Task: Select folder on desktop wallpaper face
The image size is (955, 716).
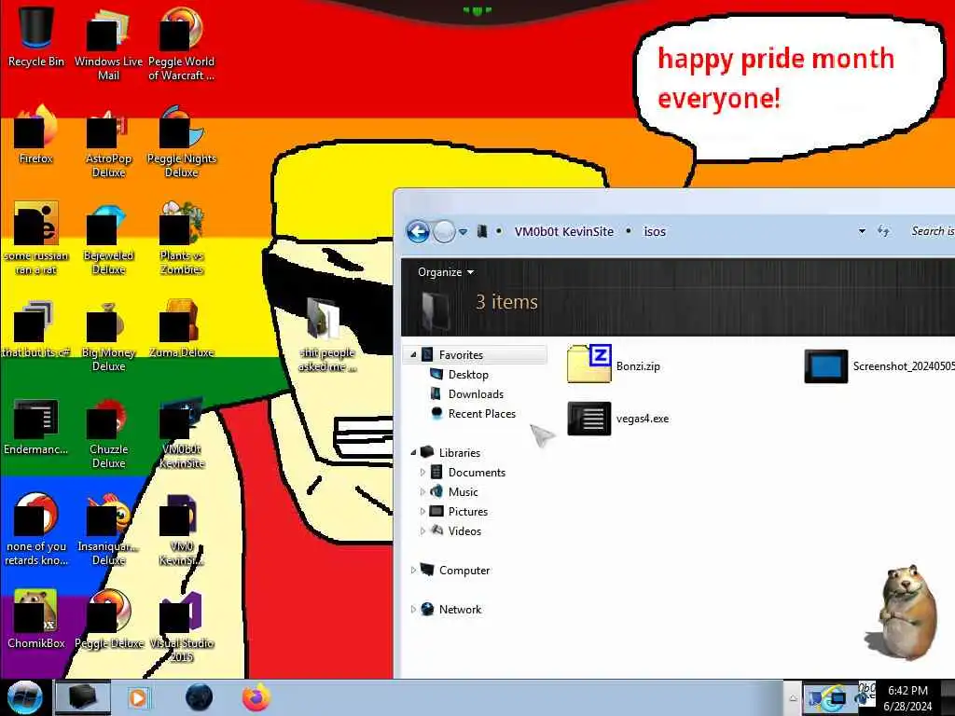Action: point(326,334)
